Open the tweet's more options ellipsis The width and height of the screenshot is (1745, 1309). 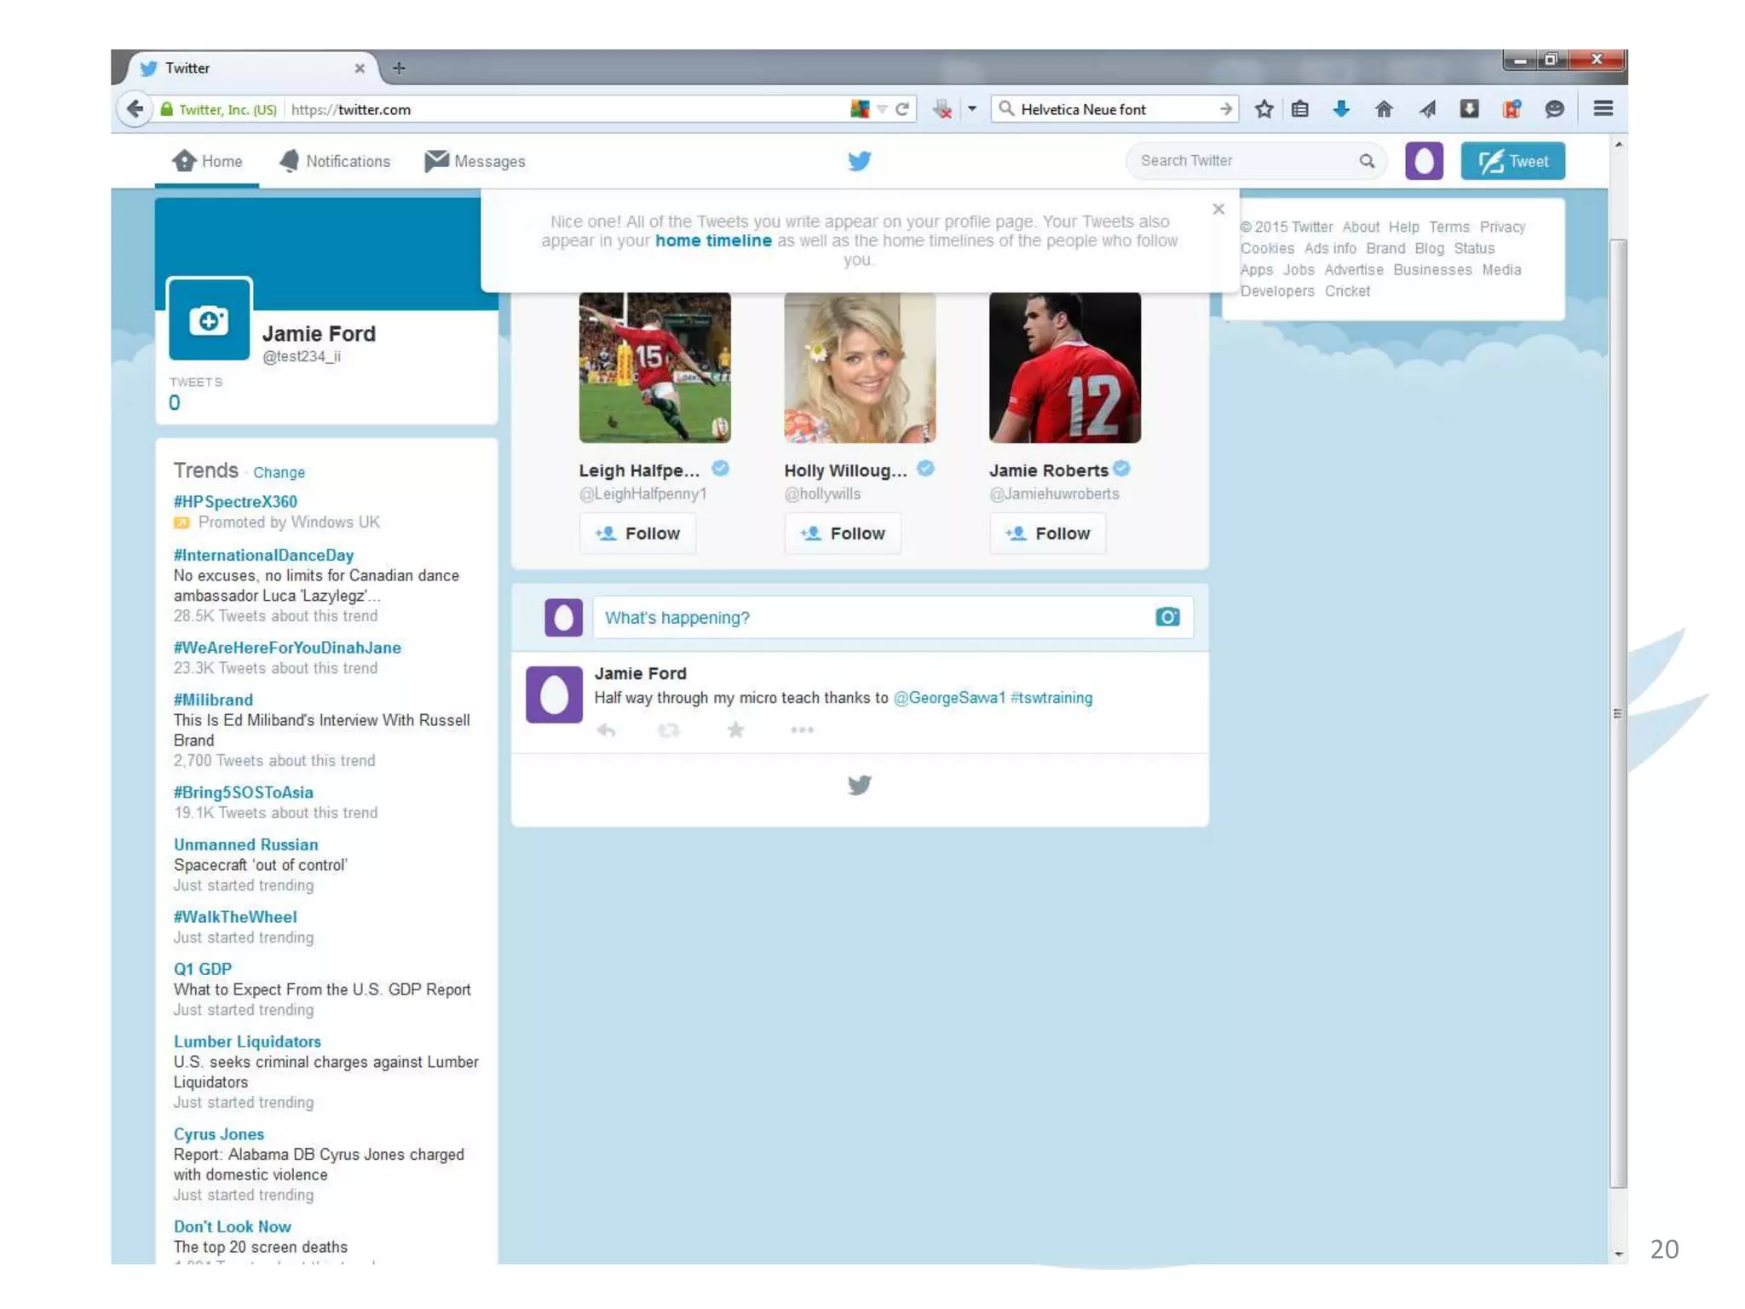[x=802, y=729]
